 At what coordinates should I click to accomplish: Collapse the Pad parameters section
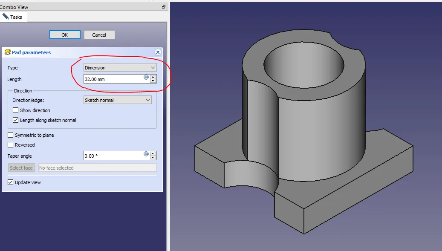(158, 52)
